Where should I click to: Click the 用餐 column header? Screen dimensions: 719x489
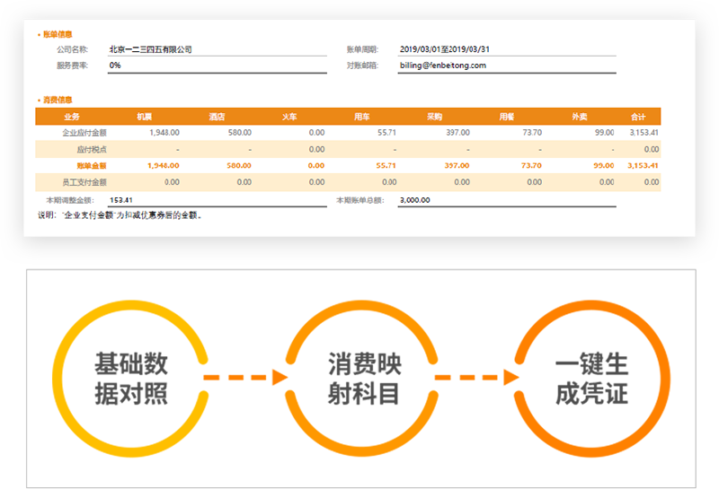[x=506, y=117]
